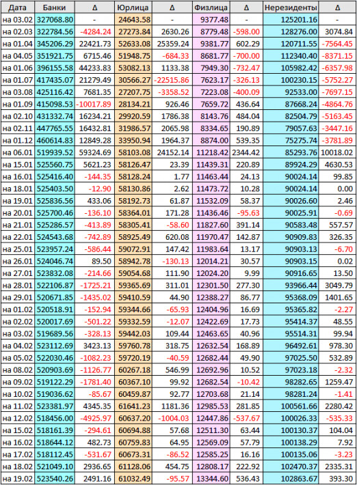
Task: Select Нерезиденты value 102863.67
Action: (x=291, y=479)
